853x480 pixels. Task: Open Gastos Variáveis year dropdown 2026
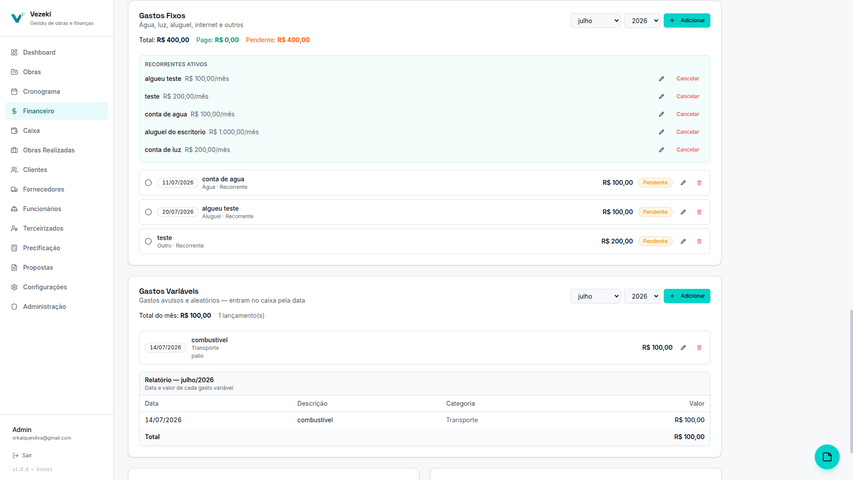click(642, 296)
